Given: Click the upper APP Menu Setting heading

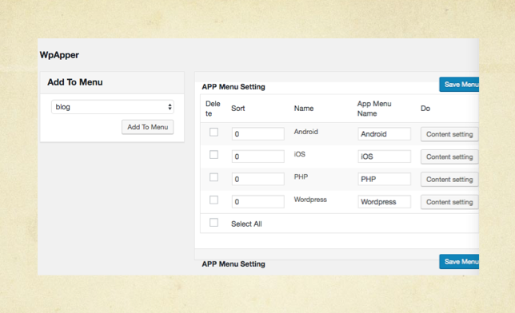Looking at the screenshot, I should point(234,86).
